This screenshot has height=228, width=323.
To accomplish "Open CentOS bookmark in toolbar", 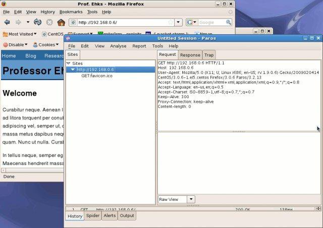I will coord(52,34).
